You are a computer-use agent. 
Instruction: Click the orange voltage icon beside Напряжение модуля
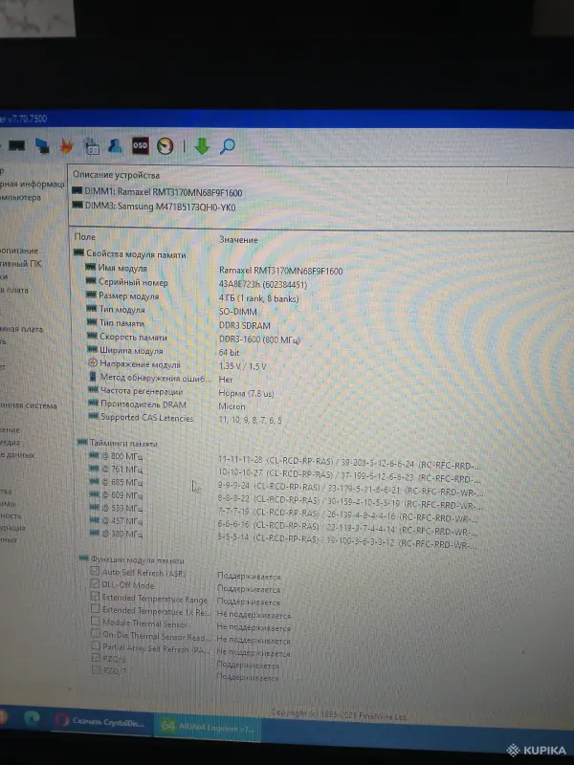(93, 363)
